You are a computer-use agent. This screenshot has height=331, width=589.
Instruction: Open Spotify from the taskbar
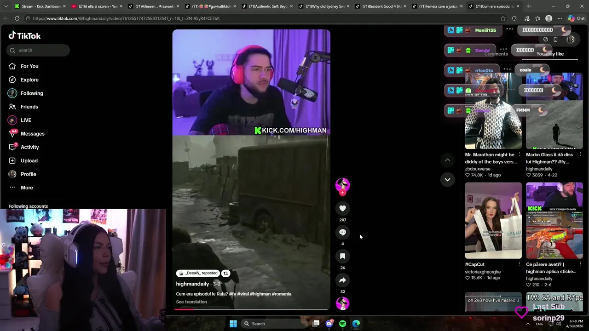(x=342, y=324)
